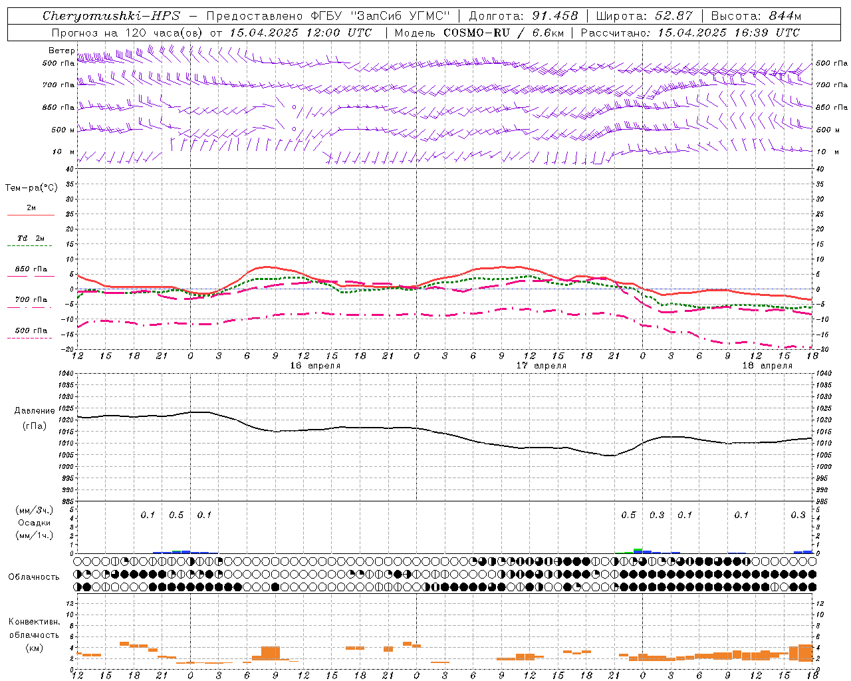This screenshot has height=681, width=851.
Task: Click the 'Осадки' precipitation label
Action: (x=34, y=523)
